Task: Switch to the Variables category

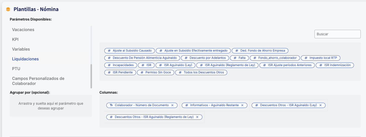Action: [x=21, y=49]
